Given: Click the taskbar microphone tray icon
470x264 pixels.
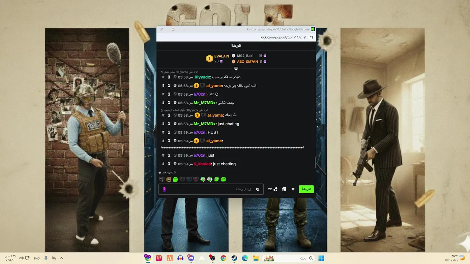Looking at the screenshot, I should pyautogui.click(x=46, y=258).
